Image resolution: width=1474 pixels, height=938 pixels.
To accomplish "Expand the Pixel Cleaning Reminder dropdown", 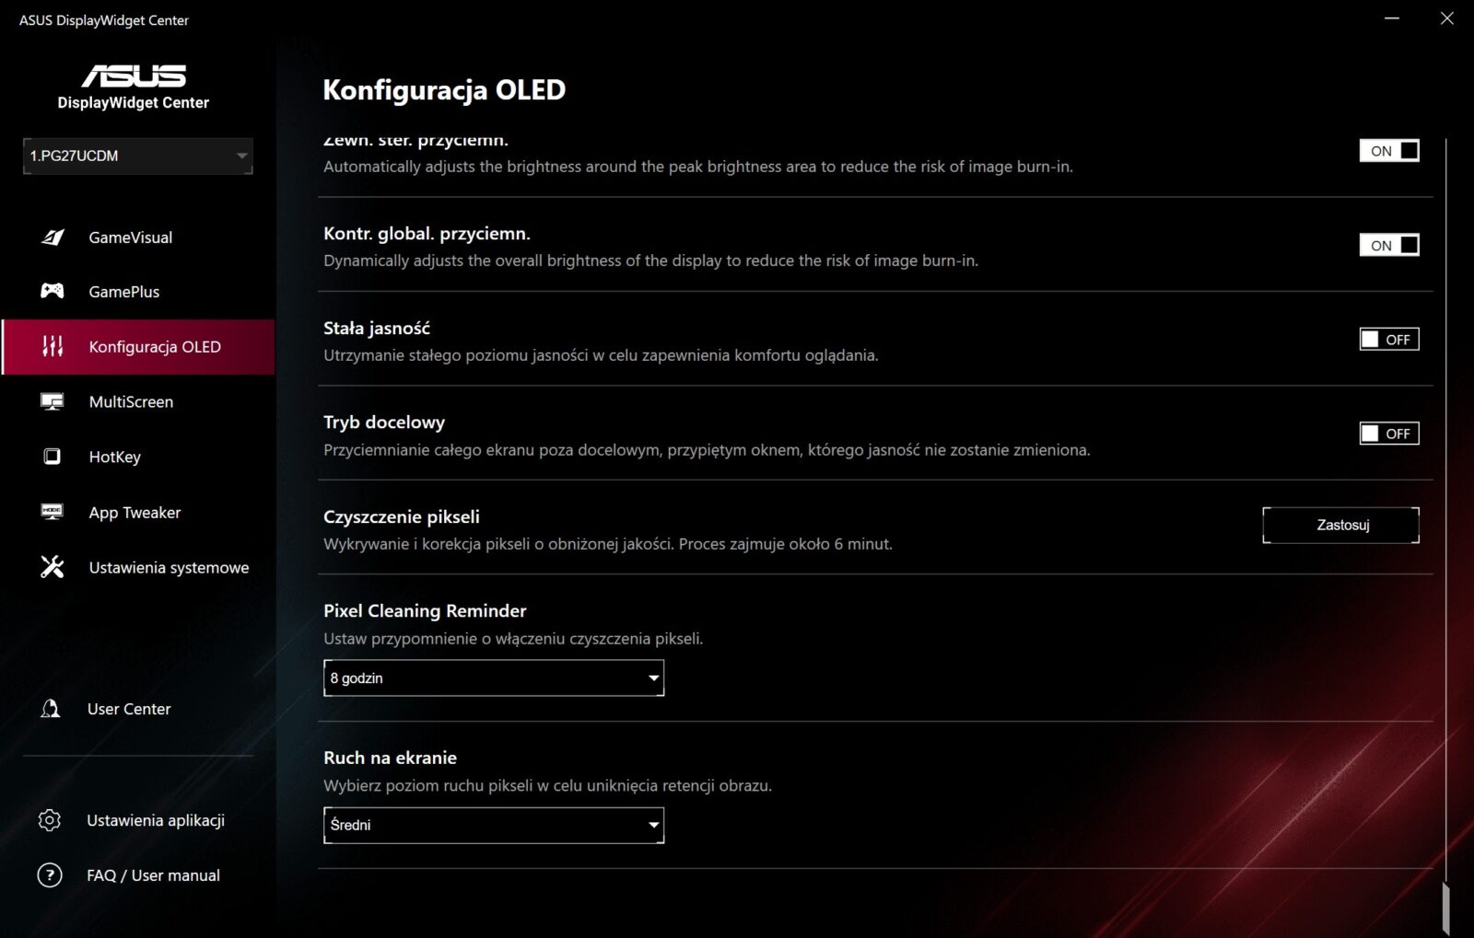I will coord(494,678).
